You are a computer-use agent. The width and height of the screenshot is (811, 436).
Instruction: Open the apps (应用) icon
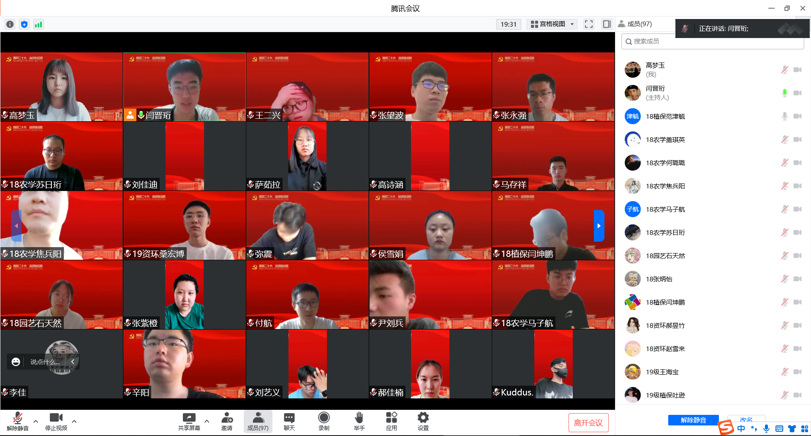392,422
